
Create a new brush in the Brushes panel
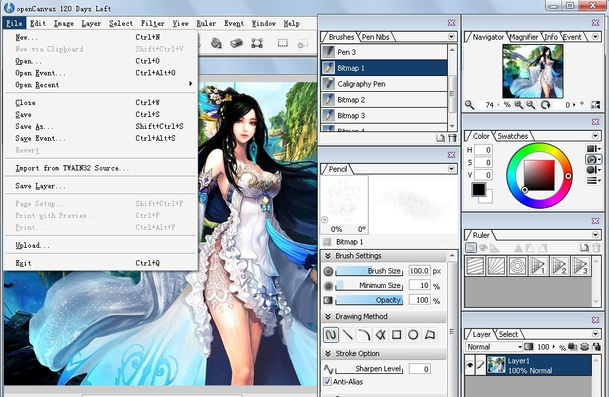click(440, 138)
